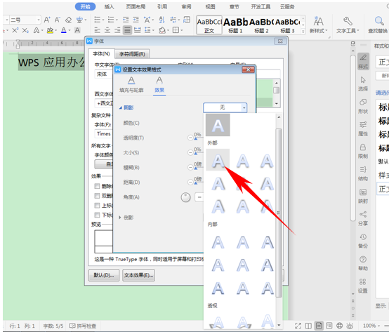Click the borders icon
This screenshot has height=332, width=389.
coord(176,30)
